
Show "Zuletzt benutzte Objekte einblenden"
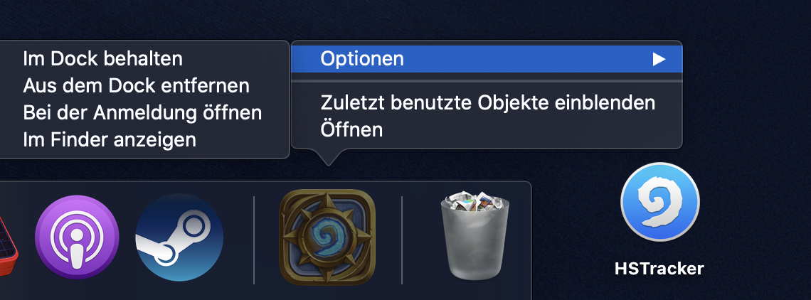(487, 102)
